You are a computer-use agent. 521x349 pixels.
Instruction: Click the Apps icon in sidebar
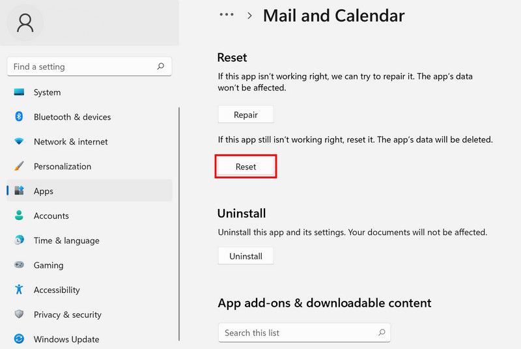tap(19, 191)
